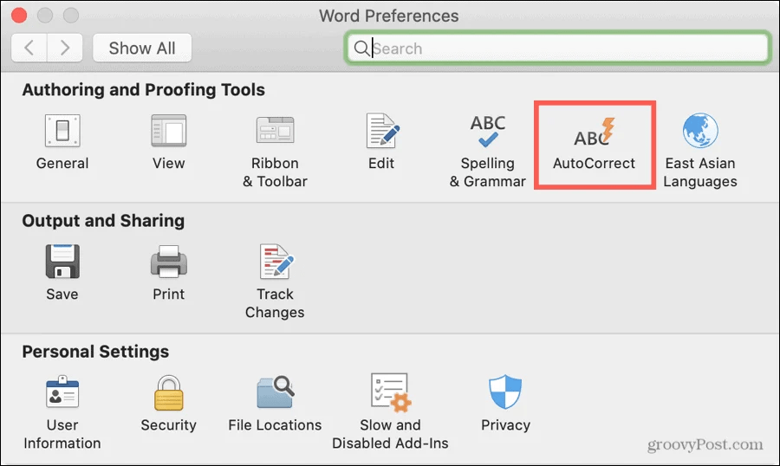Open File Locations preferences

(275, 404)
